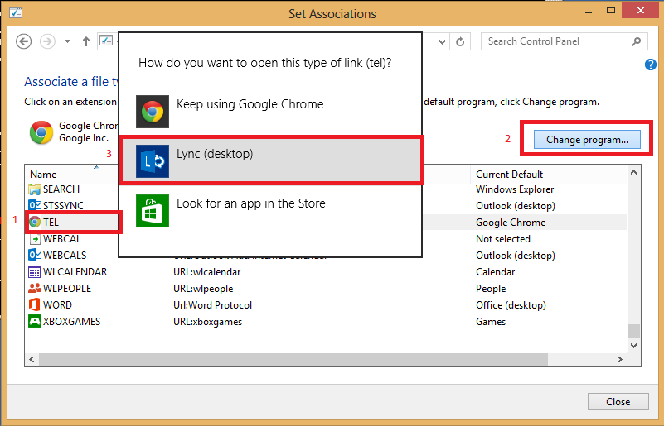Click the Outlook icon beside STSSYNC

pos(35,205)
